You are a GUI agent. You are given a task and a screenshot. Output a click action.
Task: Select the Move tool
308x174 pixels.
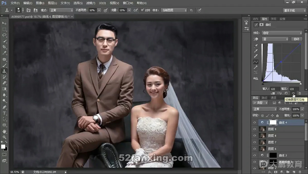click(4, 23)
